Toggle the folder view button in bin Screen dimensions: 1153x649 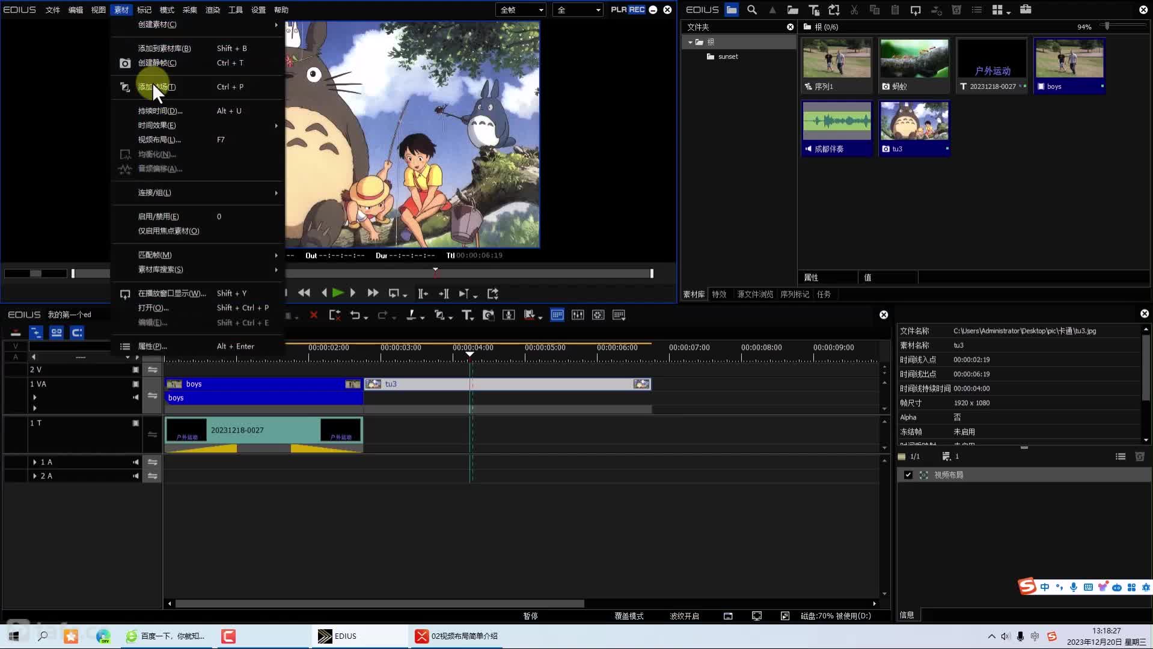[731, 10]
